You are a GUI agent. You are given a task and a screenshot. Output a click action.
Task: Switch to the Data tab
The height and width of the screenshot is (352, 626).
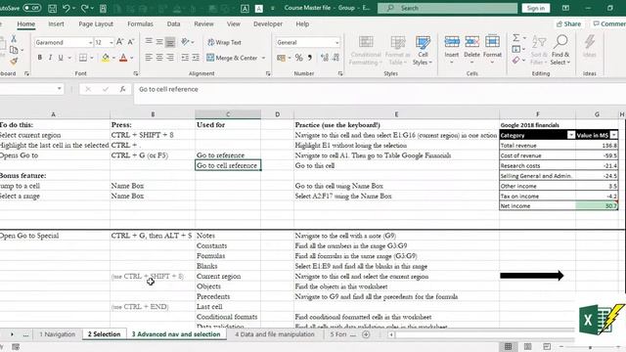pyautogui.click(x=173, y=23)
